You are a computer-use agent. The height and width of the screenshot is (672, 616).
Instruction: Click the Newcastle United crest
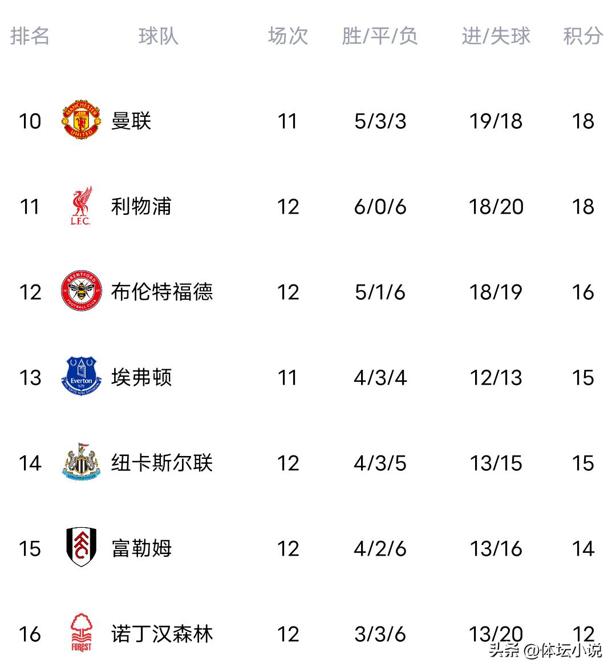pyautogui.click(x=81, y=462)
